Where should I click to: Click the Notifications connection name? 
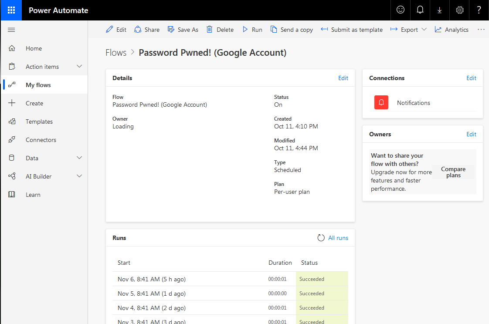tap(413, 103)
